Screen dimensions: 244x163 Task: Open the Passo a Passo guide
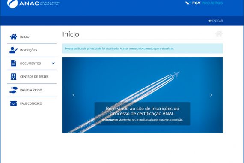31,90
